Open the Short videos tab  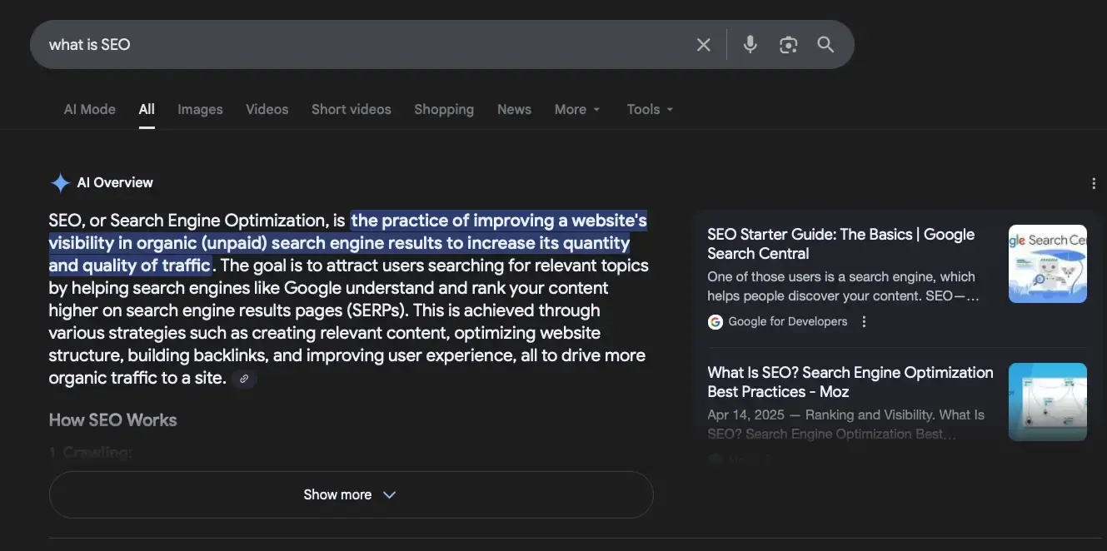point(352,109)
